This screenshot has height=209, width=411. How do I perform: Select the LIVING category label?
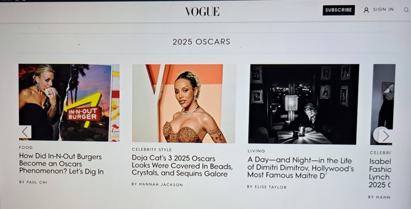click(256, 151)
